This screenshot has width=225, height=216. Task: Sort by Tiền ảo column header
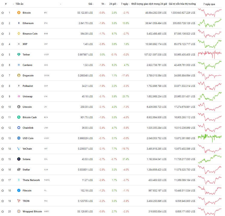click(x=19, y=4)
